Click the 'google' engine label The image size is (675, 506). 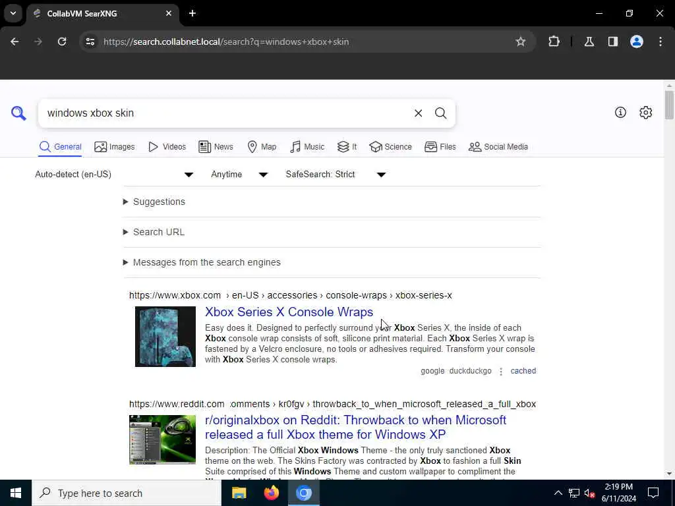432,371
